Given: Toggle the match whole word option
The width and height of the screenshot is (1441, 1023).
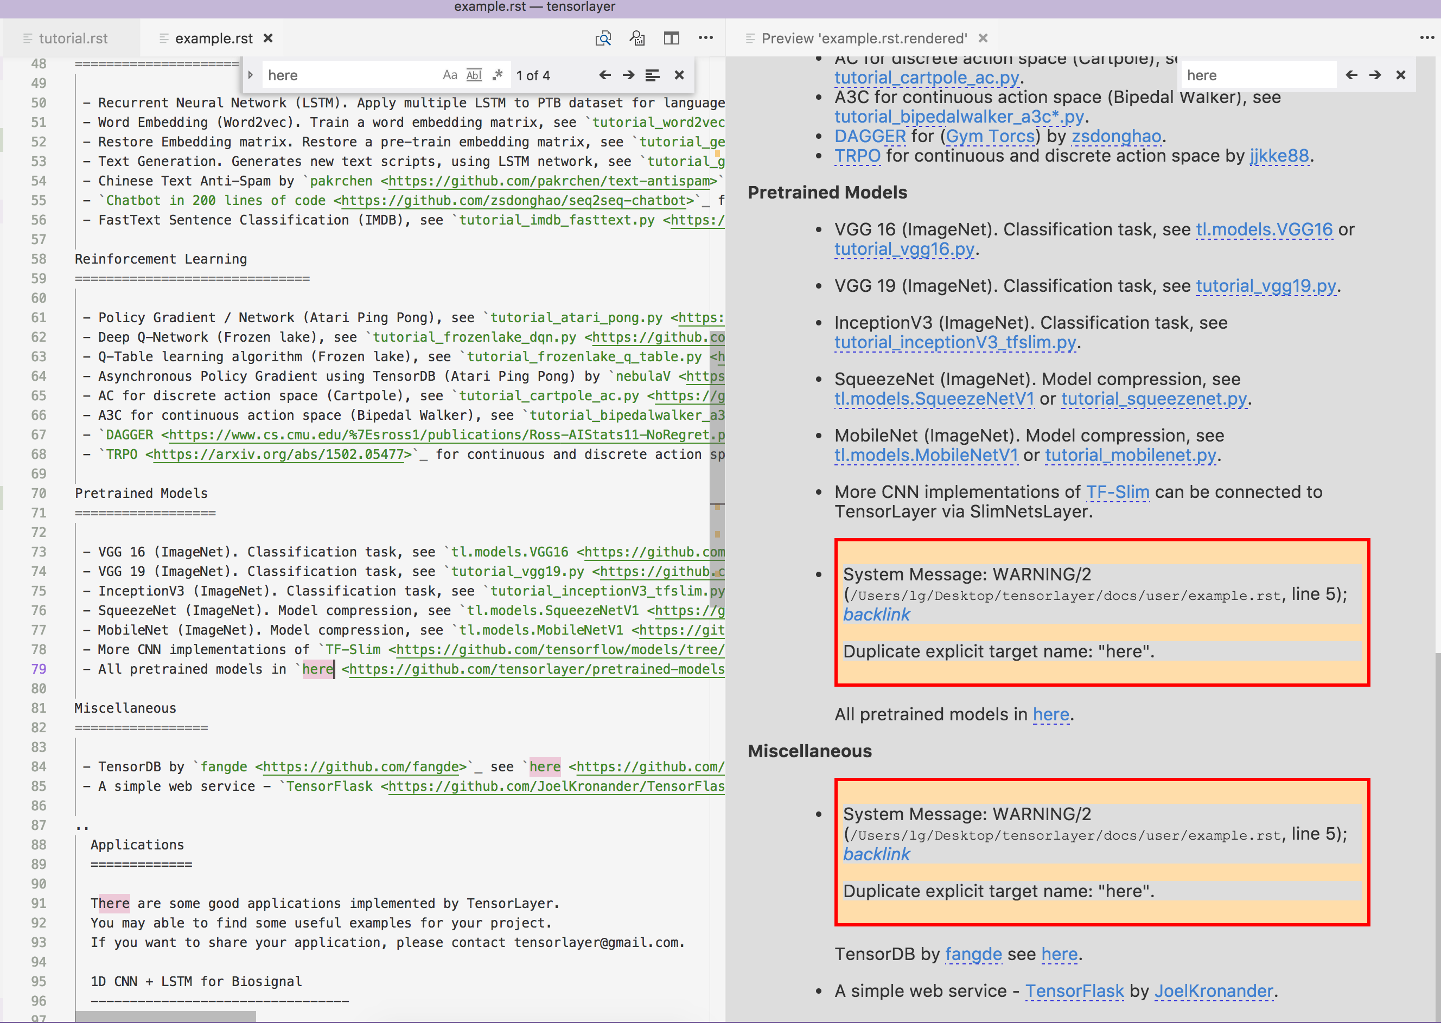Looking at the screenshot, I should (473, 75).
